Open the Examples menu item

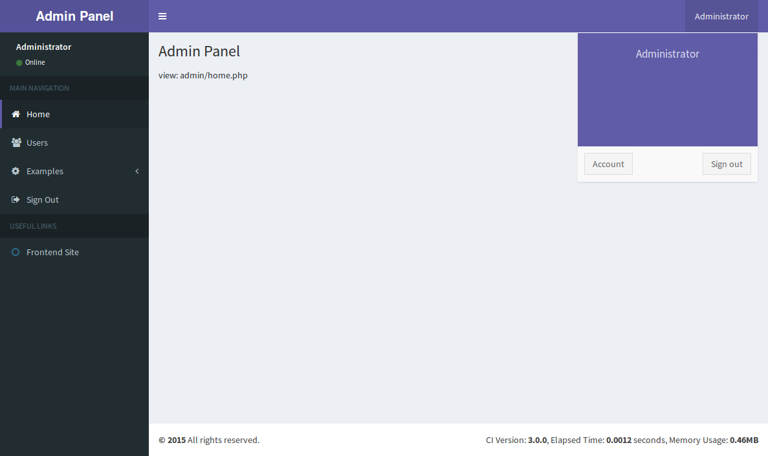click(x=74, y=171)
